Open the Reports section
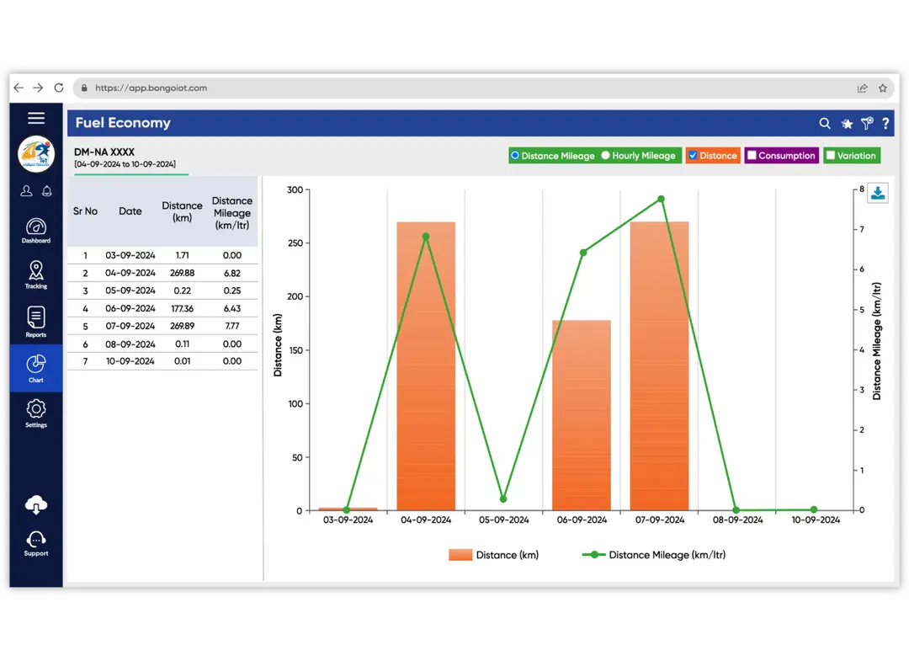The image size is (909, 661). point(35,322)
